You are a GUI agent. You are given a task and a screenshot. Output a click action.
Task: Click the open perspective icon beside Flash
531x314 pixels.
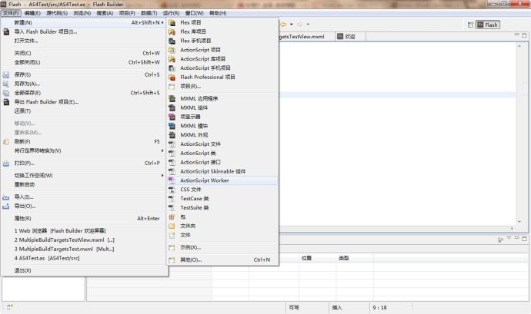click(x=470, y=25)
